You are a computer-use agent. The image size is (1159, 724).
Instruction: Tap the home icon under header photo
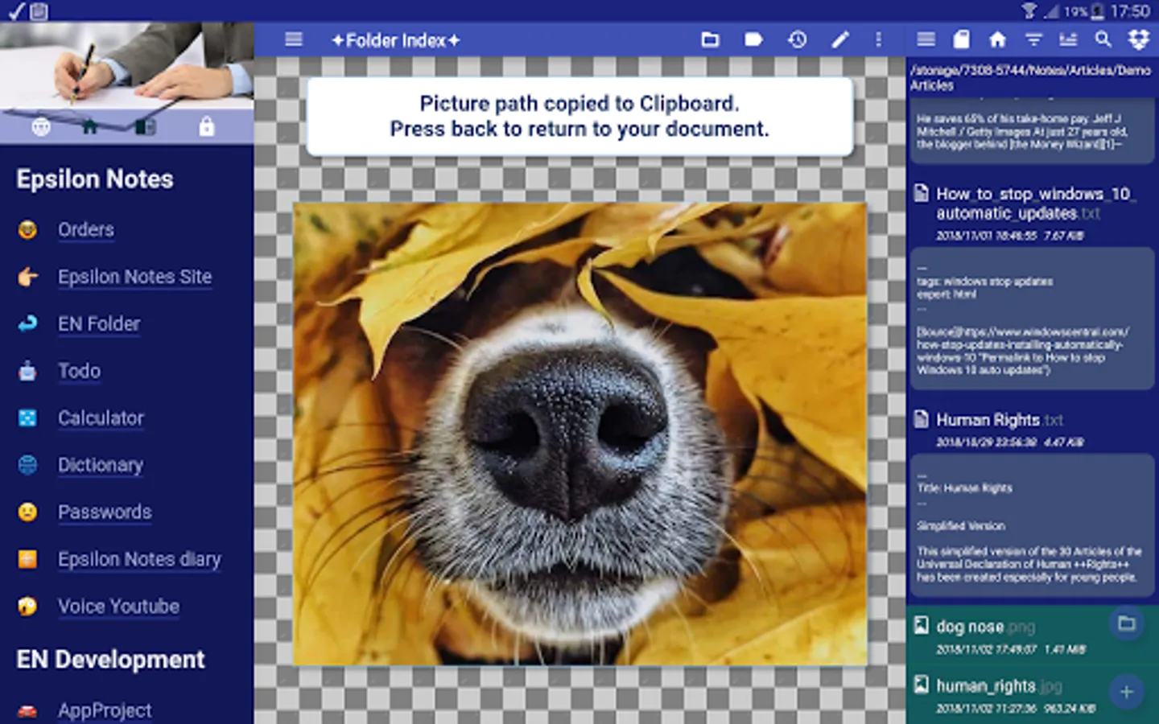(90, 126)
